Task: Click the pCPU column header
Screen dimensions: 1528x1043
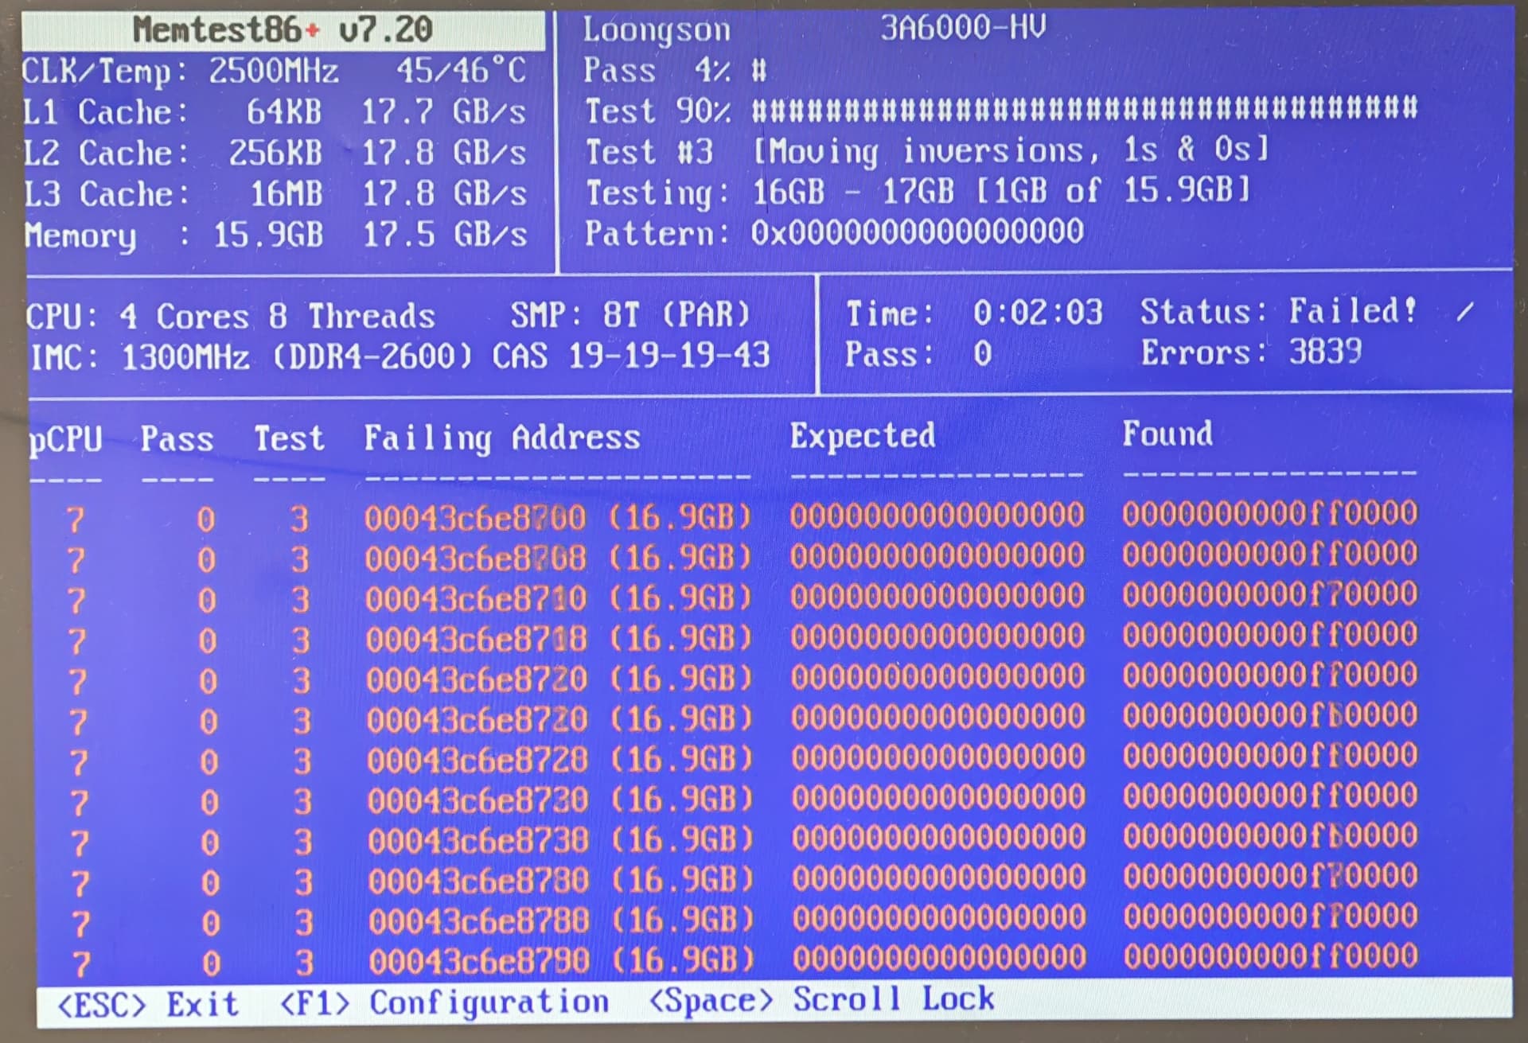Action: pyautogui.click(x=66, y=440)
